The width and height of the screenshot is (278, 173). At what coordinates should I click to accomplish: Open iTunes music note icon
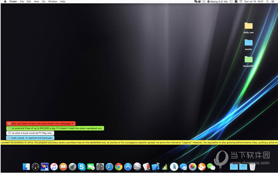click(x=54, y=167)
